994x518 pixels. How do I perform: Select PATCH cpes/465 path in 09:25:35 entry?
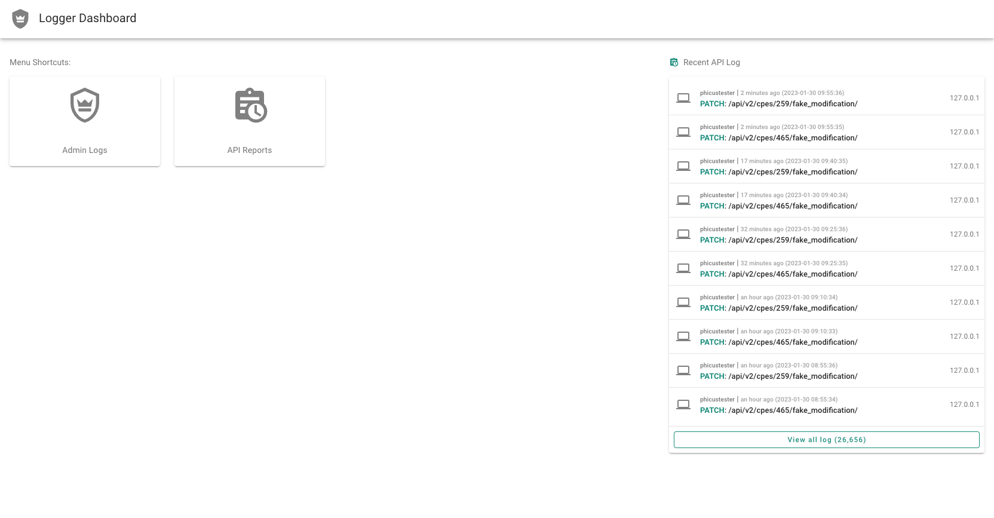(779, 274)
